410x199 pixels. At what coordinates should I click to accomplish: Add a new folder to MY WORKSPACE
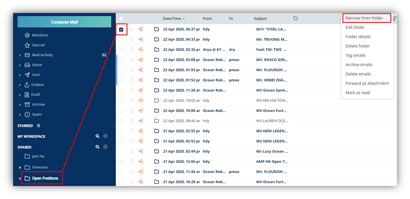click(x=105, y=136)
